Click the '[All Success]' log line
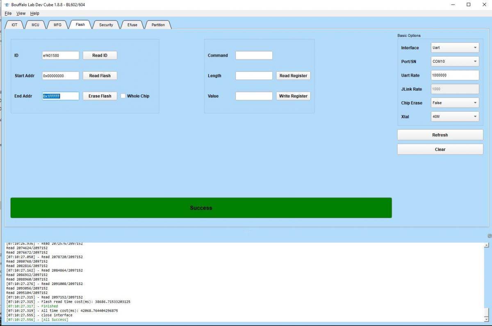The width and height of the screenshot is (492, 326). coord(37,320)
